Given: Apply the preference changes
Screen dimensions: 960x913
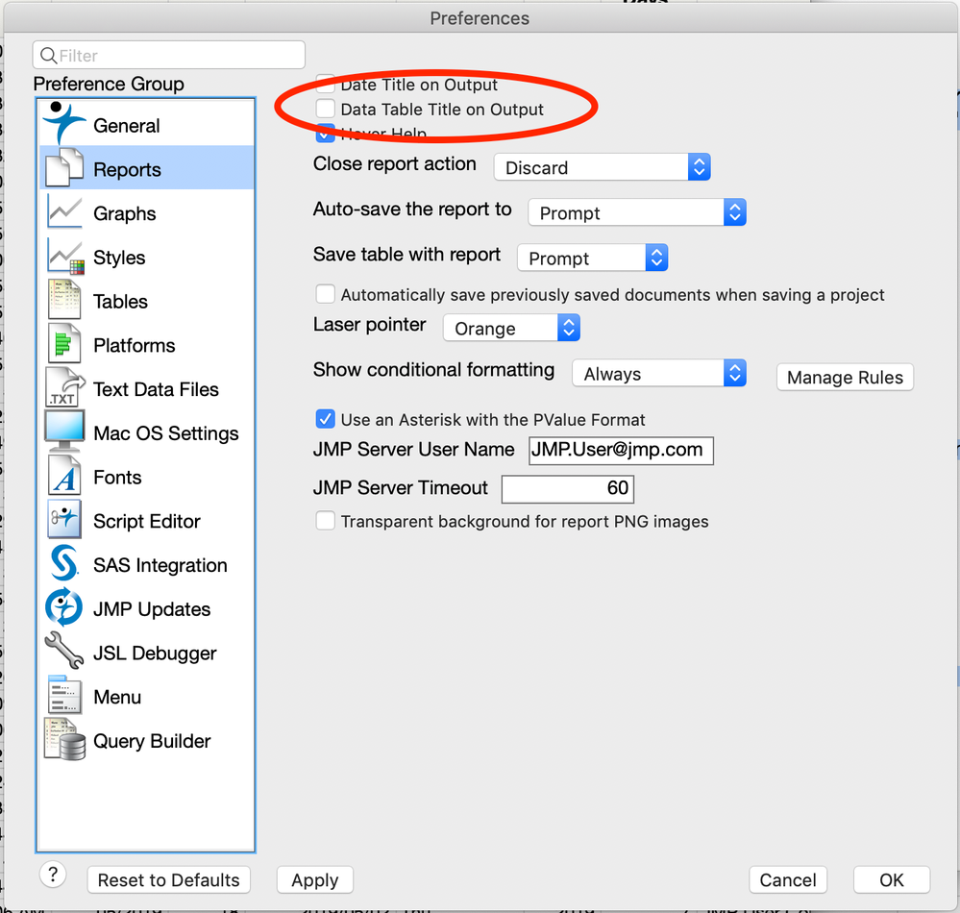Looking at the screenshot, I should (314, 880).
